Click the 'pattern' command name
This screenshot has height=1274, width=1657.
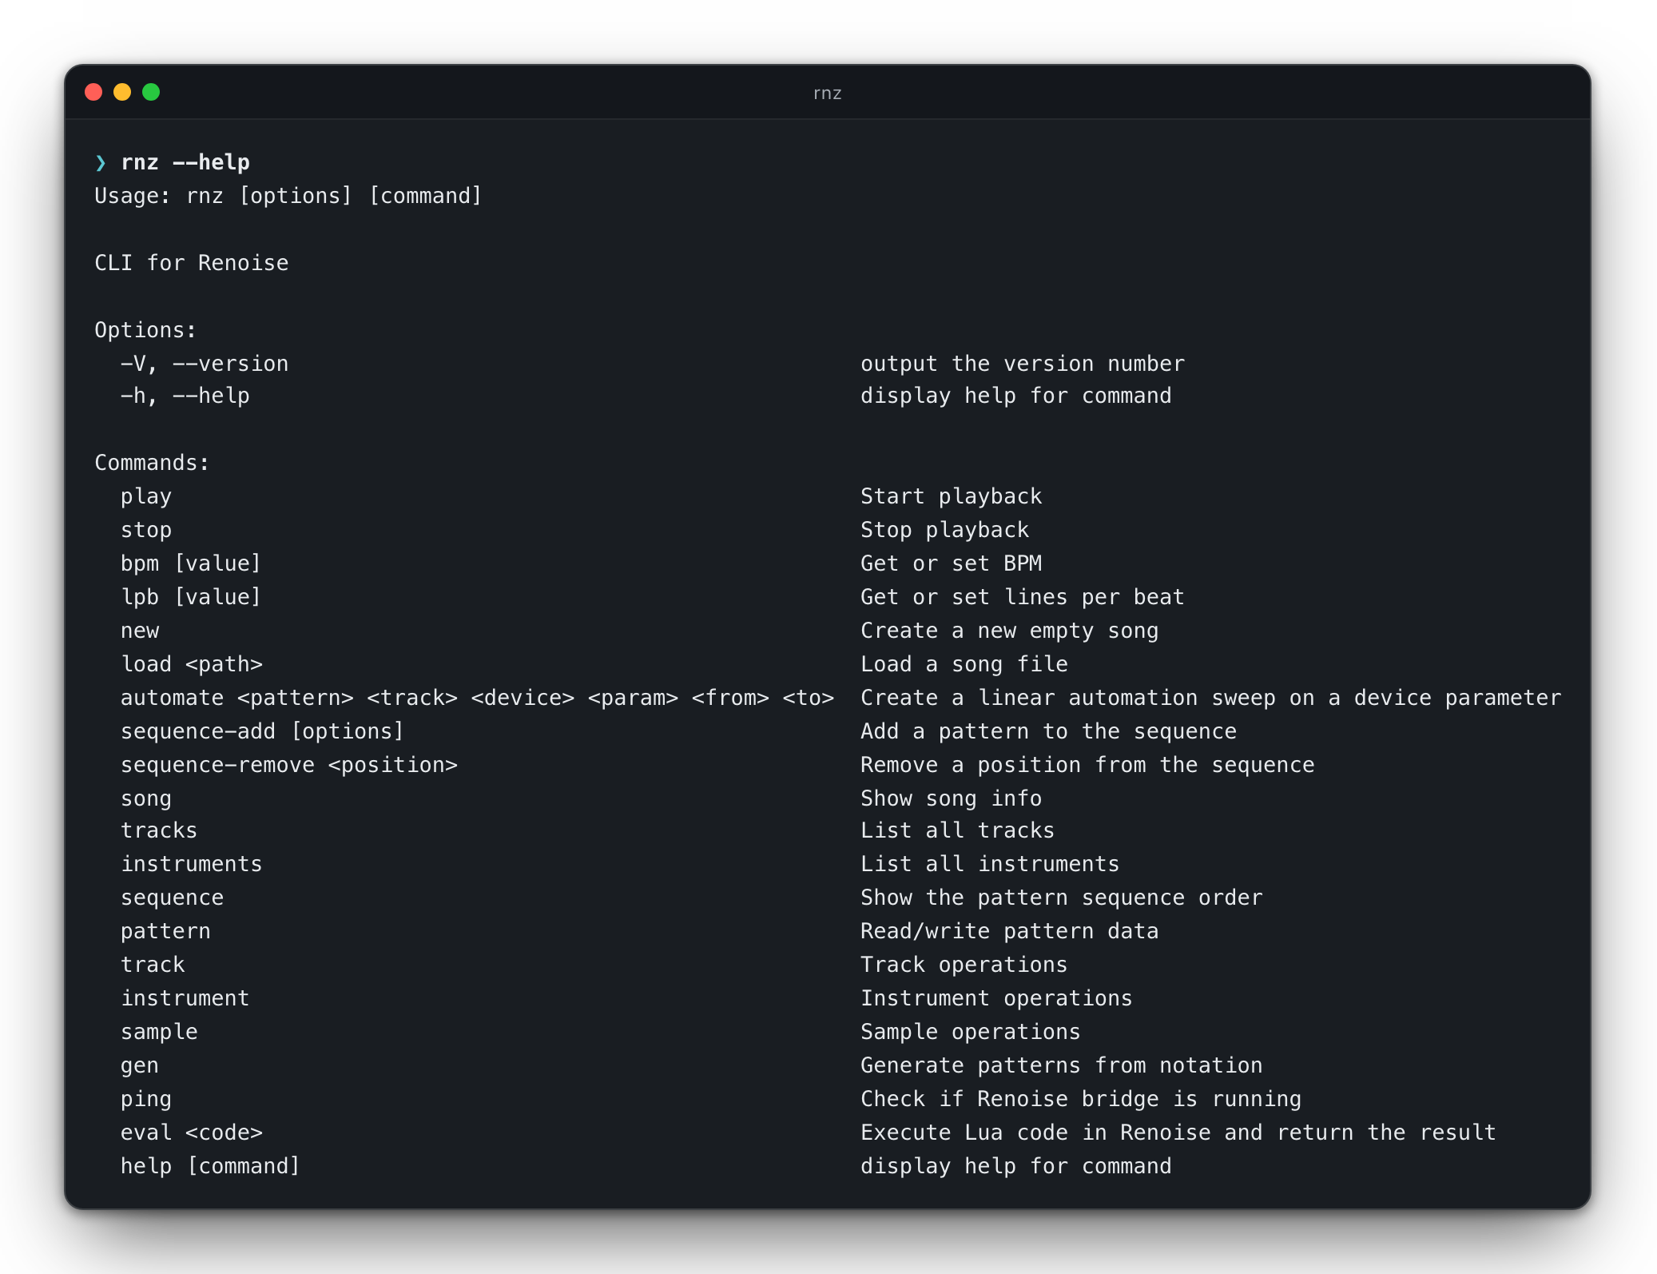tap(165, 932)
